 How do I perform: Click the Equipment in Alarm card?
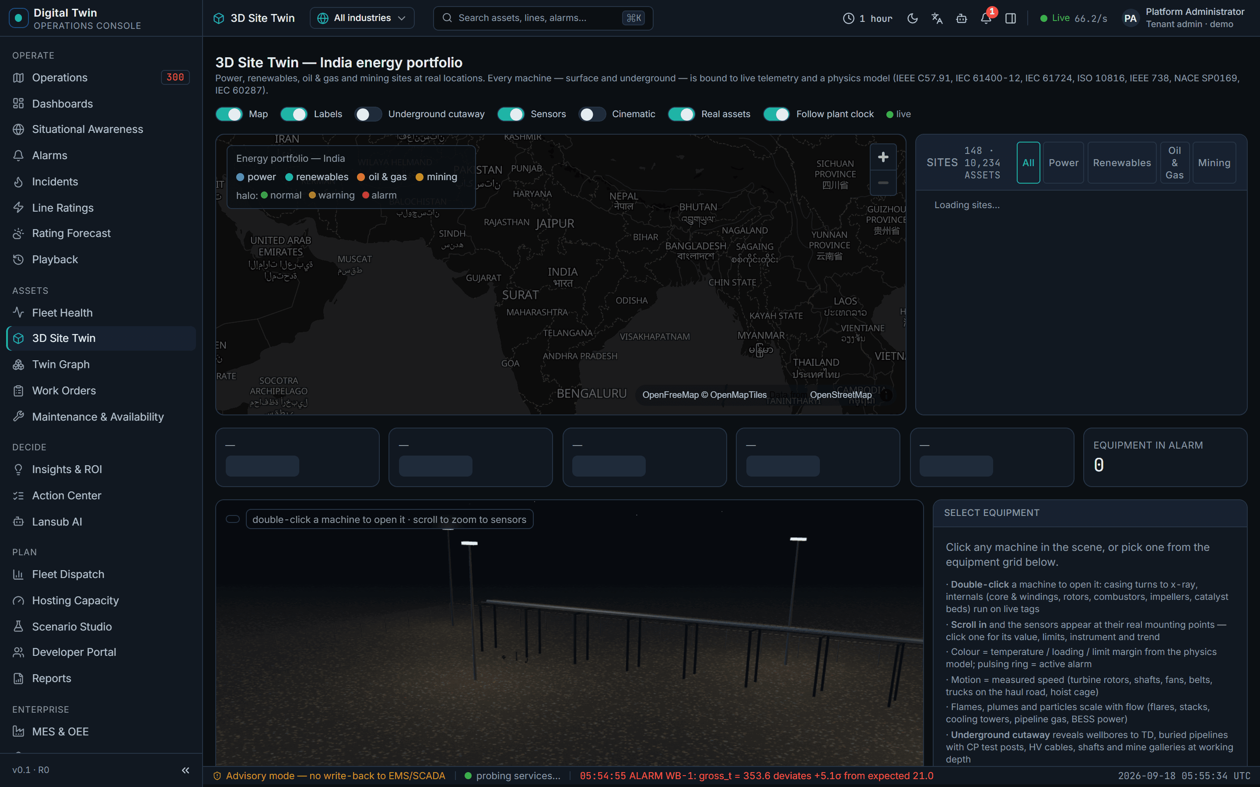pyautogui.click(x=1165, y=457)
